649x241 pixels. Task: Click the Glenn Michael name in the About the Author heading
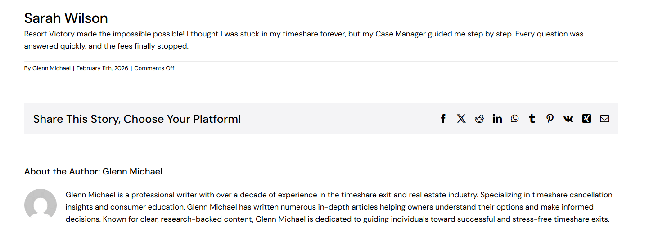132,171
